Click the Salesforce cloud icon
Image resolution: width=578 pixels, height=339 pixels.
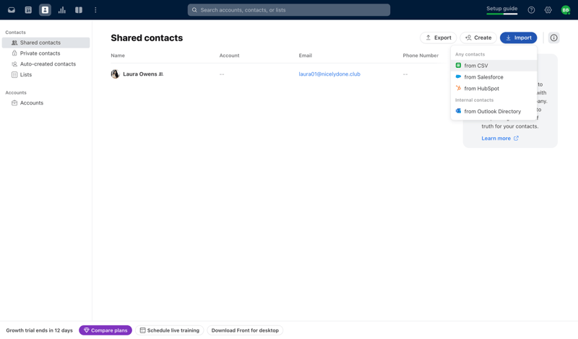[458, 76]
